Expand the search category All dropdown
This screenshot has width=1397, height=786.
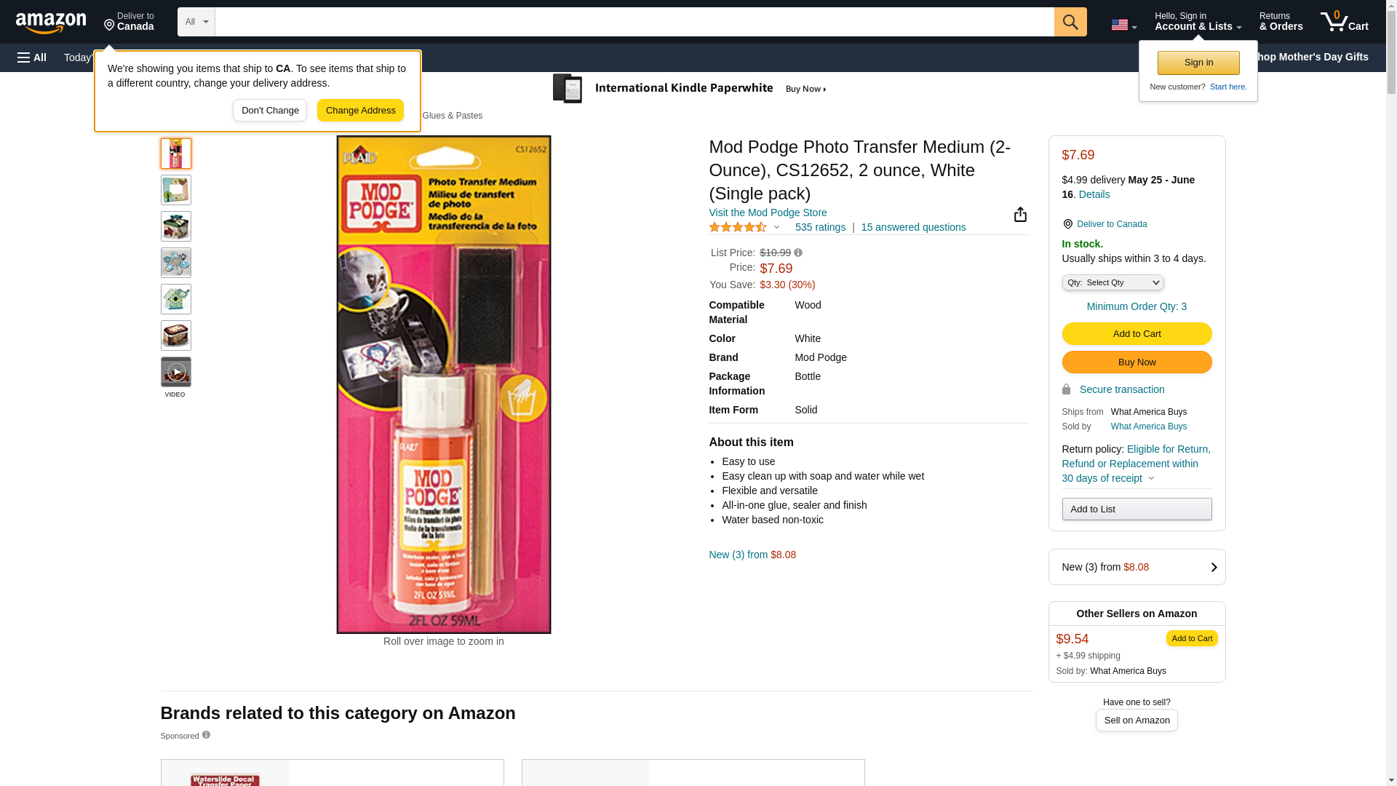click(196, 22)
